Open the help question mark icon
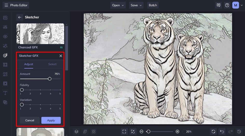Image resolution: width=245 pixels, height=136 pixels. (x=227, y=5)
